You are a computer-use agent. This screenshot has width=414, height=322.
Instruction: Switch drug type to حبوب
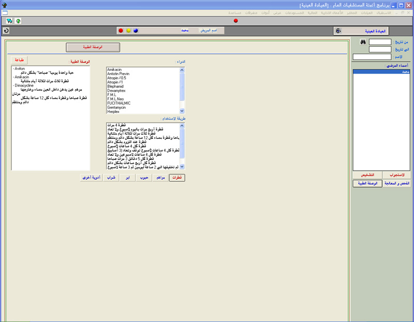coord(144,178)
